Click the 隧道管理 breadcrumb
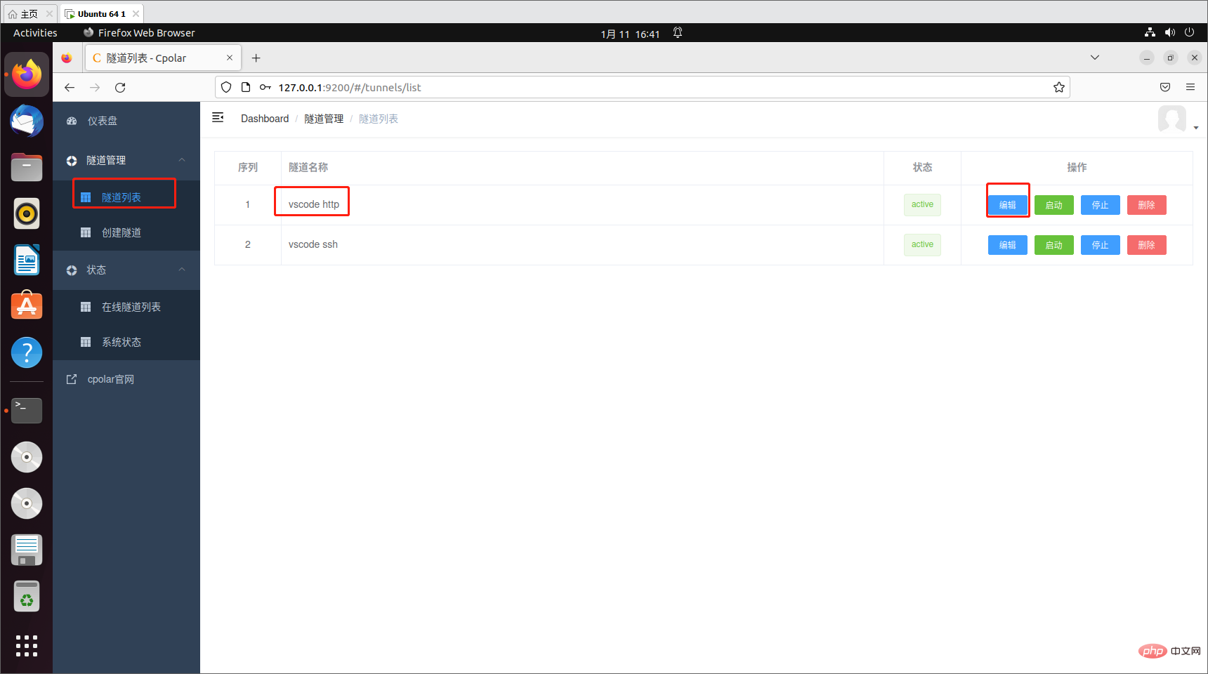 pos(324,119)
